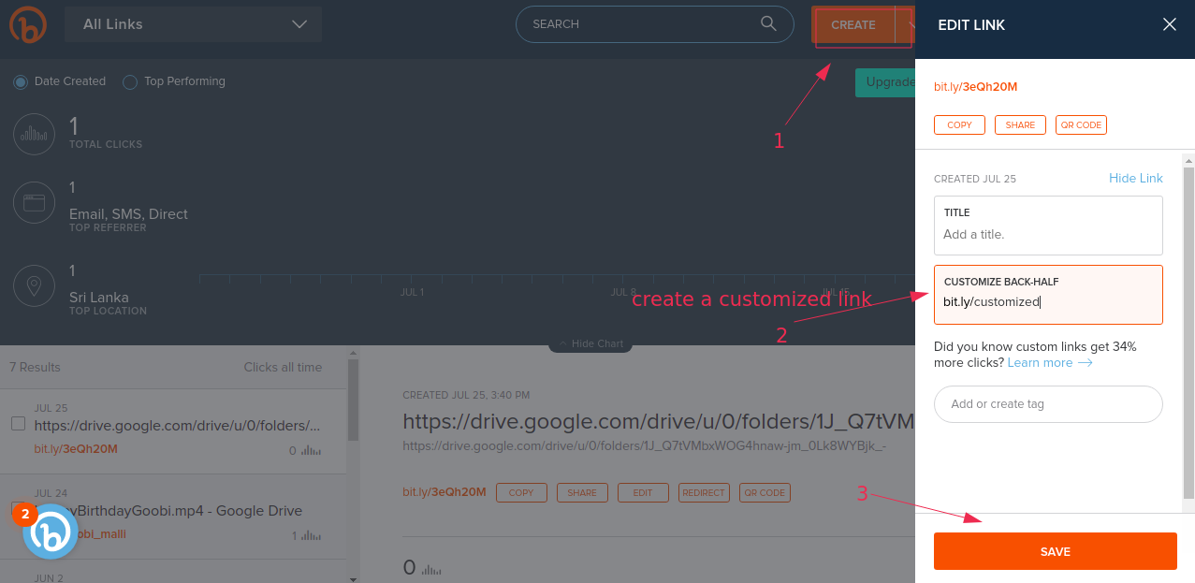Click REDIRECT button in link detail view
Image resolution: width=1195 pixels, height=583 pixels.
point(704,492)
